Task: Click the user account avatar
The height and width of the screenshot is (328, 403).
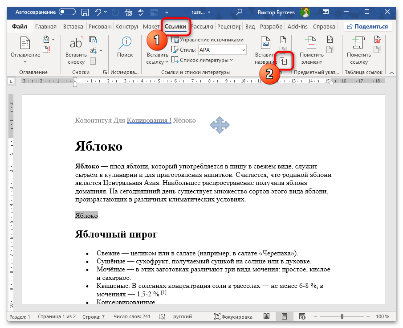Action: click(x=305, y=12)
